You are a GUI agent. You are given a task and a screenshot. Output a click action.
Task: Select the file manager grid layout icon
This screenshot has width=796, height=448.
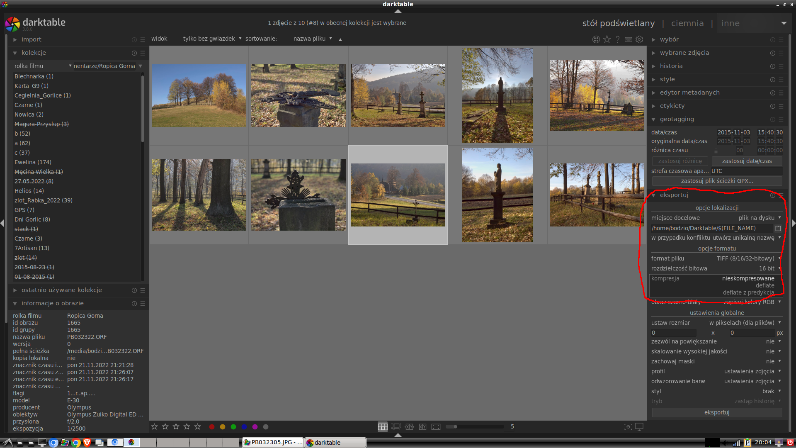(x=382, y=426)
